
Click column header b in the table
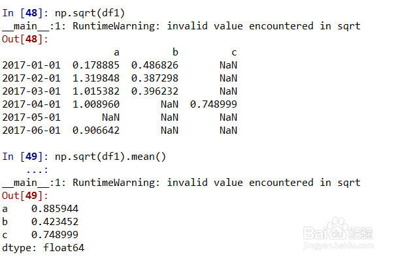point(175,52)
